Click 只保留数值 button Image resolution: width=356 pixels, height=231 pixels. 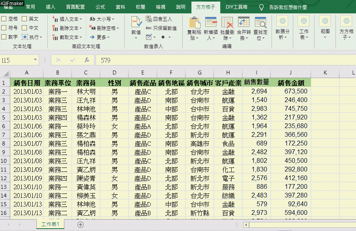pyautogui.click(x=161, y=28)
